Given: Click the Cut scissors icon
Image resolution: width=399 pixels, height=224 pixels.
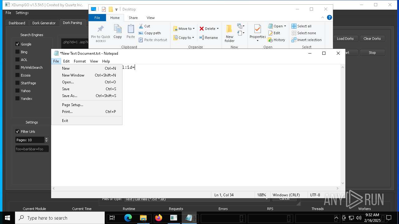Looking at the screenshot, I should (x=141, y=26).
